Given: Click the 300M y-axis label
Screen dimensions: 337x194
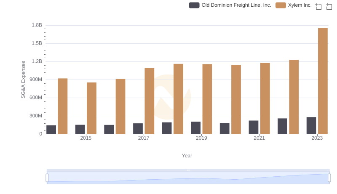Looking at the screenshot, I should pyautogui.click(x=36, y=116).
